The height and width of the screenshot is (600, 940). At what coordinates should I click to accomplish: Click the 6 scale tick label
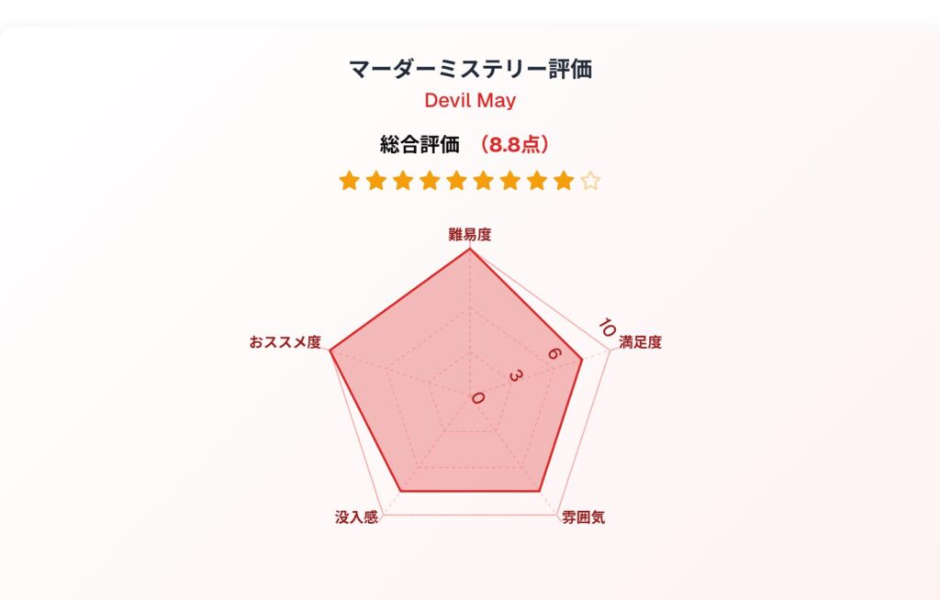pyautogui.click(x=554, y=353)
